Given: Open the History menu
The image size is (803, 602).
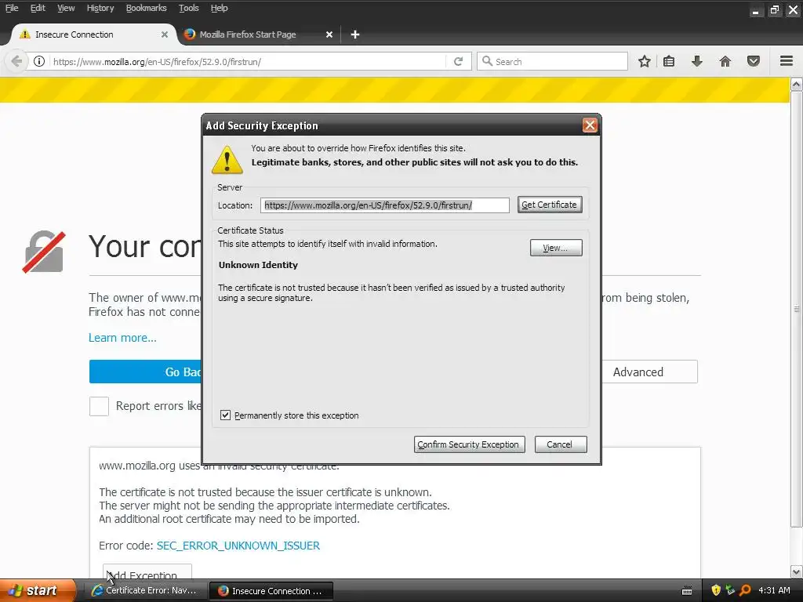Looking at the screenshot, I should [100, 8].
